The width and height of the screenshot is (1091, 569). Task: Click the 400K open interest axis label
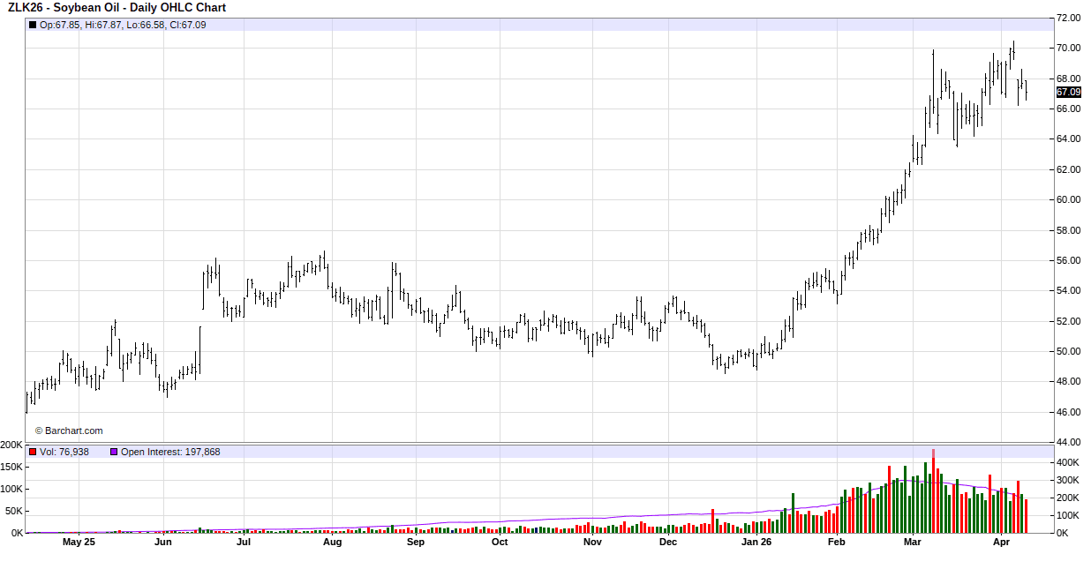click(1069, 462)
